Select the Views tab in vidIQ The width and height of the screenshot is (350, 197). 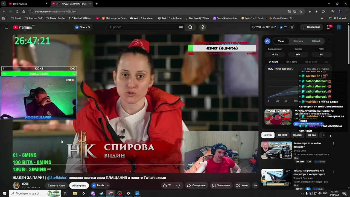coord(281,41)
